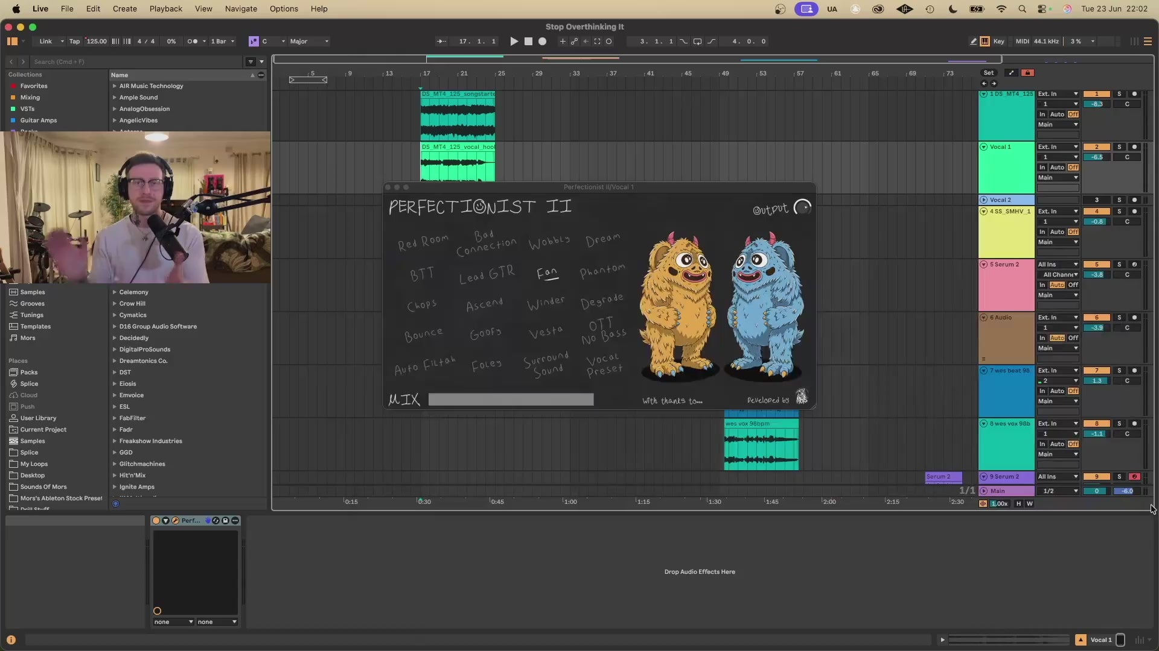Solo the 5 Serum 2 track

pos(1119,265)
